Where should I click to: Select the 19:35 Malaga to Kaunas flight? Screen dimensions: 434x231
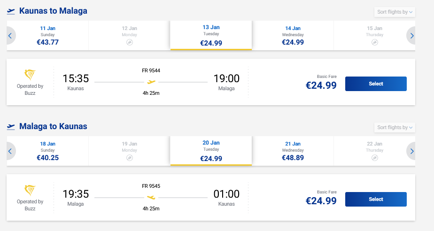click(x=376, y=199)
